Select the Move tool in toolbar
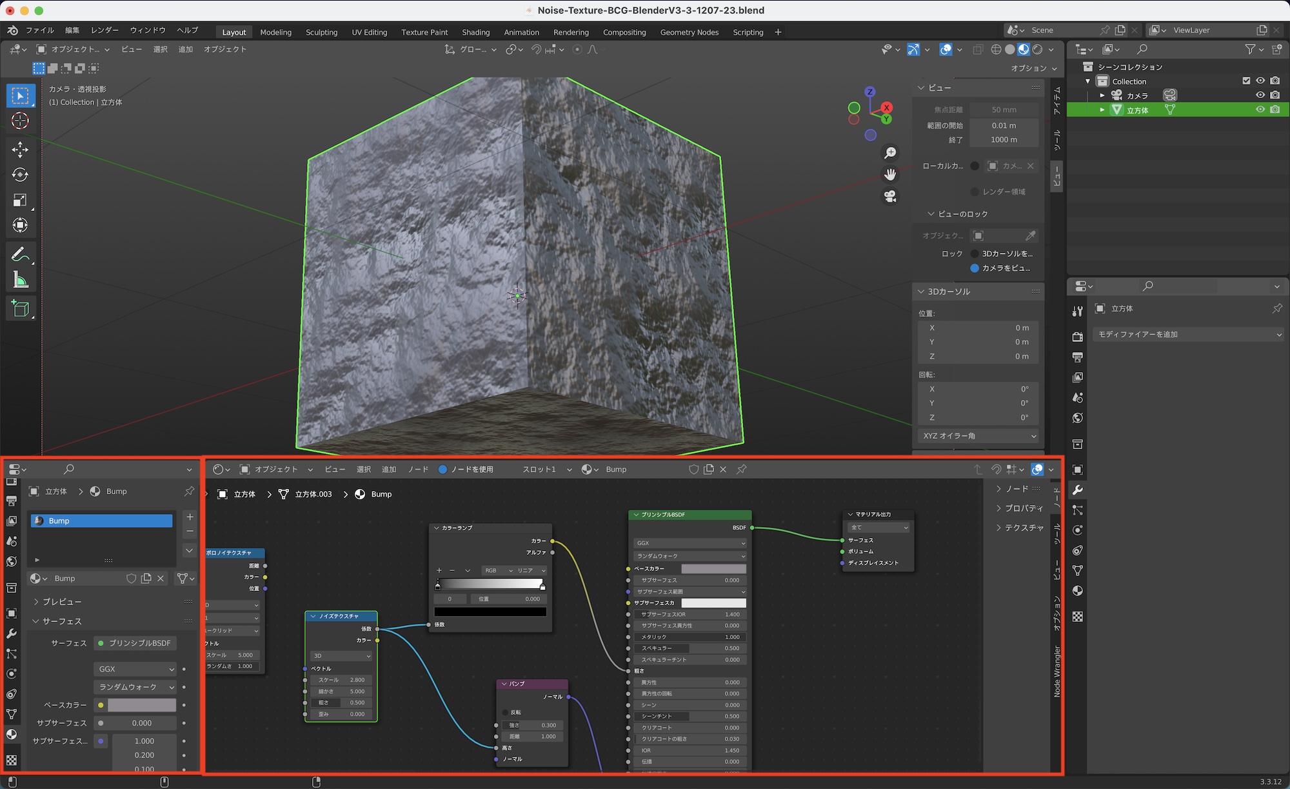Viewport: 1290px width, 789px height. tap(20, 150)
